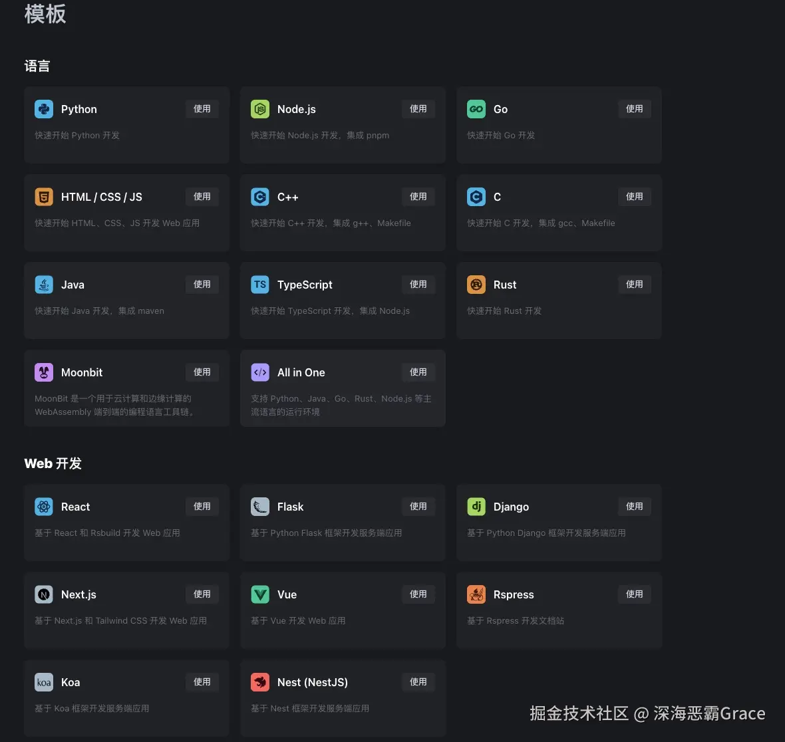Viewport: 785px width, 742px height.
Task: Click the Flask template icon
Action: (260, 507)
